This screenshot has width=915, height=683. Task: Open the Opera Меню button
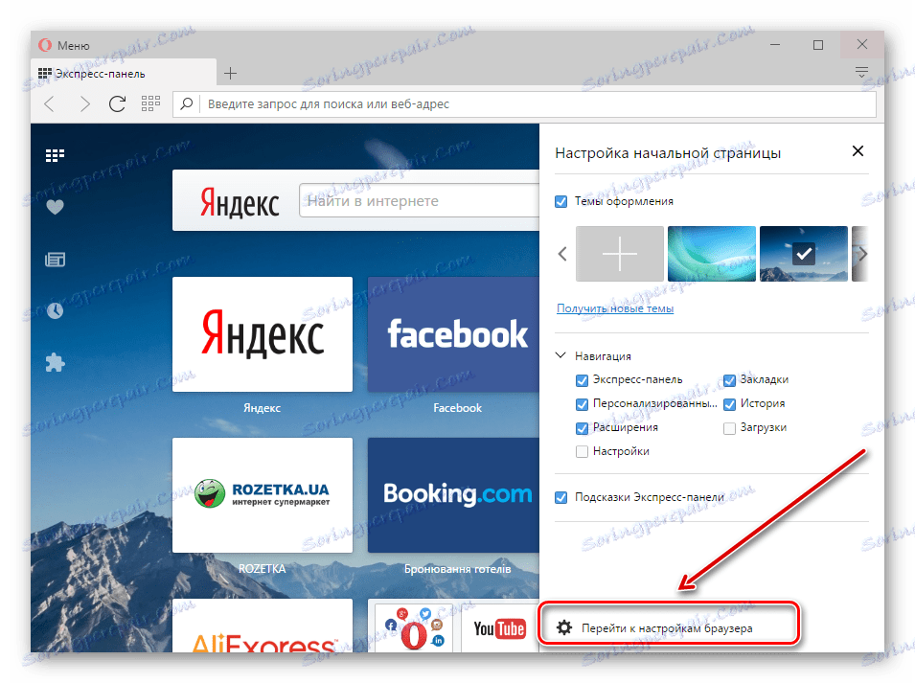tap(63, 45)
